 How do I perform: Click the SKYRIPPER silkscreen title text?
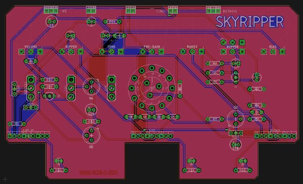coord(250,22)
